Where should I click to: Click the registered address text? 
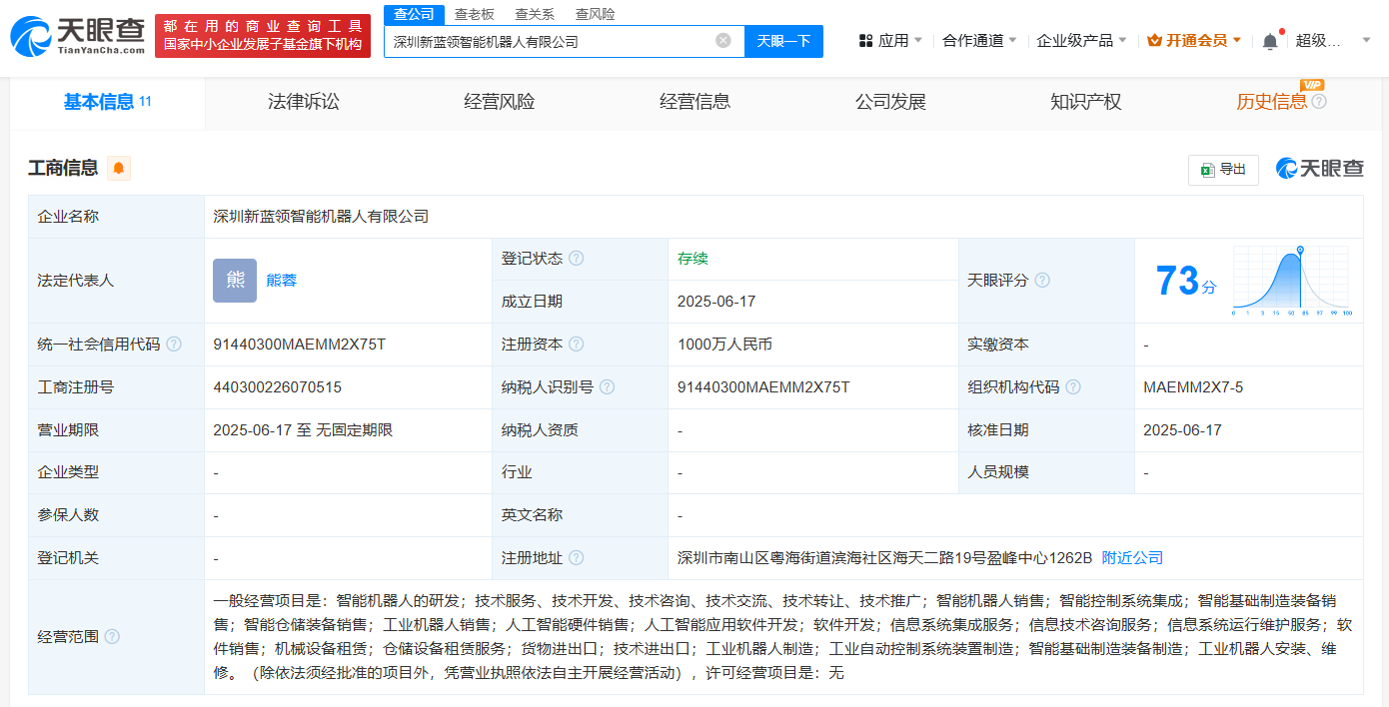coord(884,558)
